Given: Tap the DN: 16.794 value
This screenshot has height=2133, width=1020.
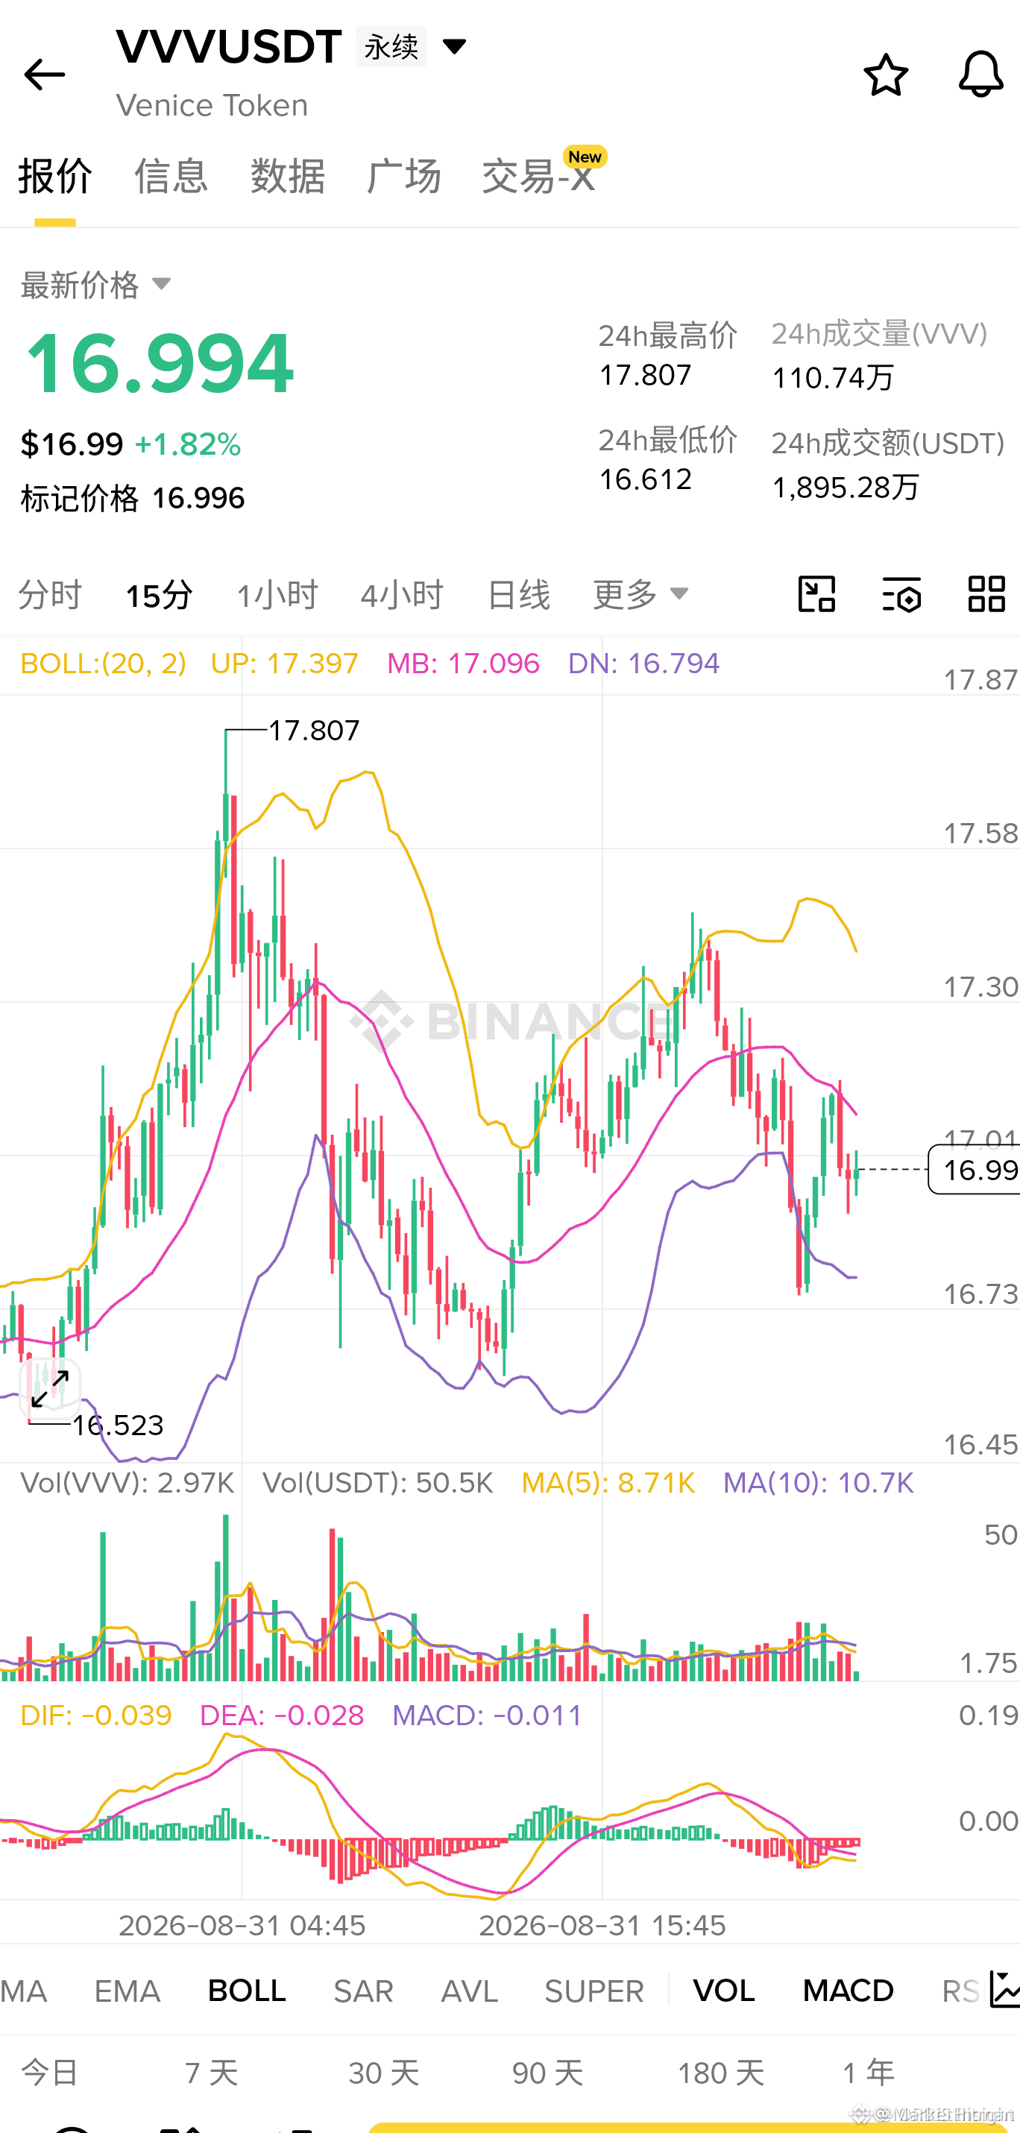Looking at the screenshot, I should [x=643, y=664].
